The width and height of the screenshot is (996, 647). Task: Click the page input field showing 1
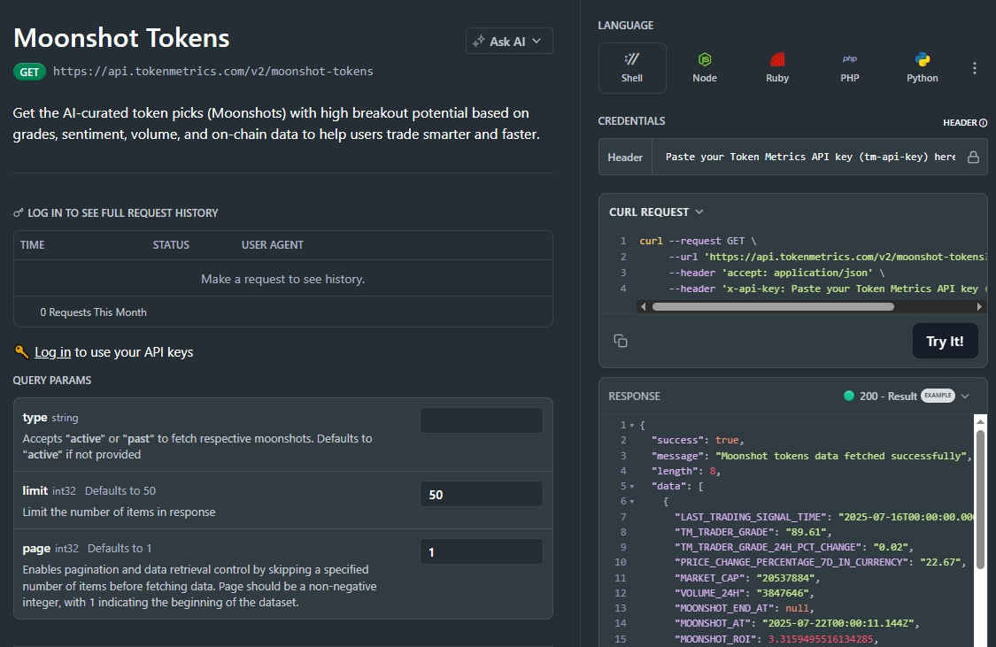pos(481,551)
